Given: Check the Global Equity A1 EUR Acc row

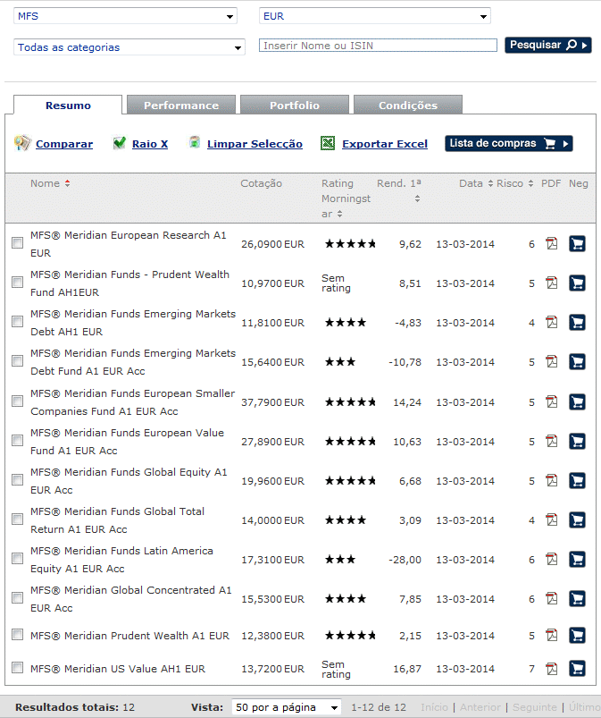Looking at the screenshot, I should pos(17,480).
